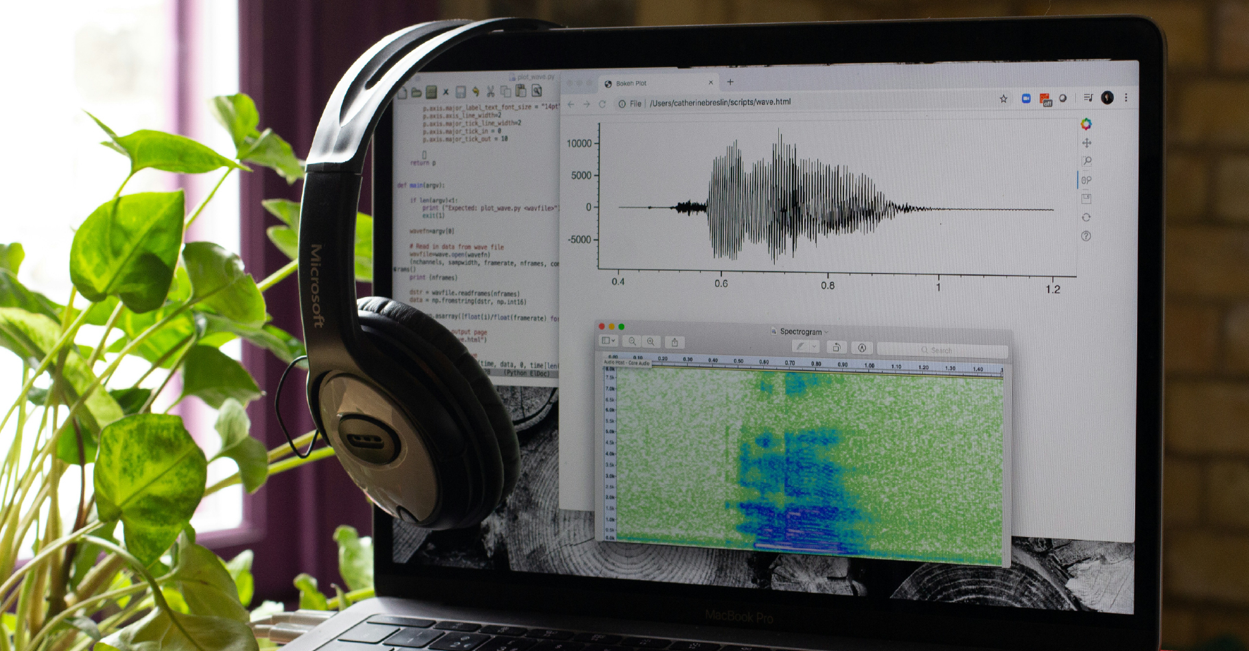The image size is (1249, 651).
Task: Bookmark this page with star icon
Action: click(1003, 99)
